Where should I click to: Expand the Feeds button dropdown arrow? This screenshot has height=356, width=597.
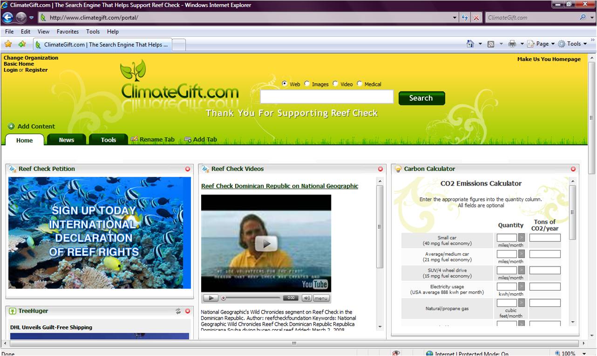[501, 44]
